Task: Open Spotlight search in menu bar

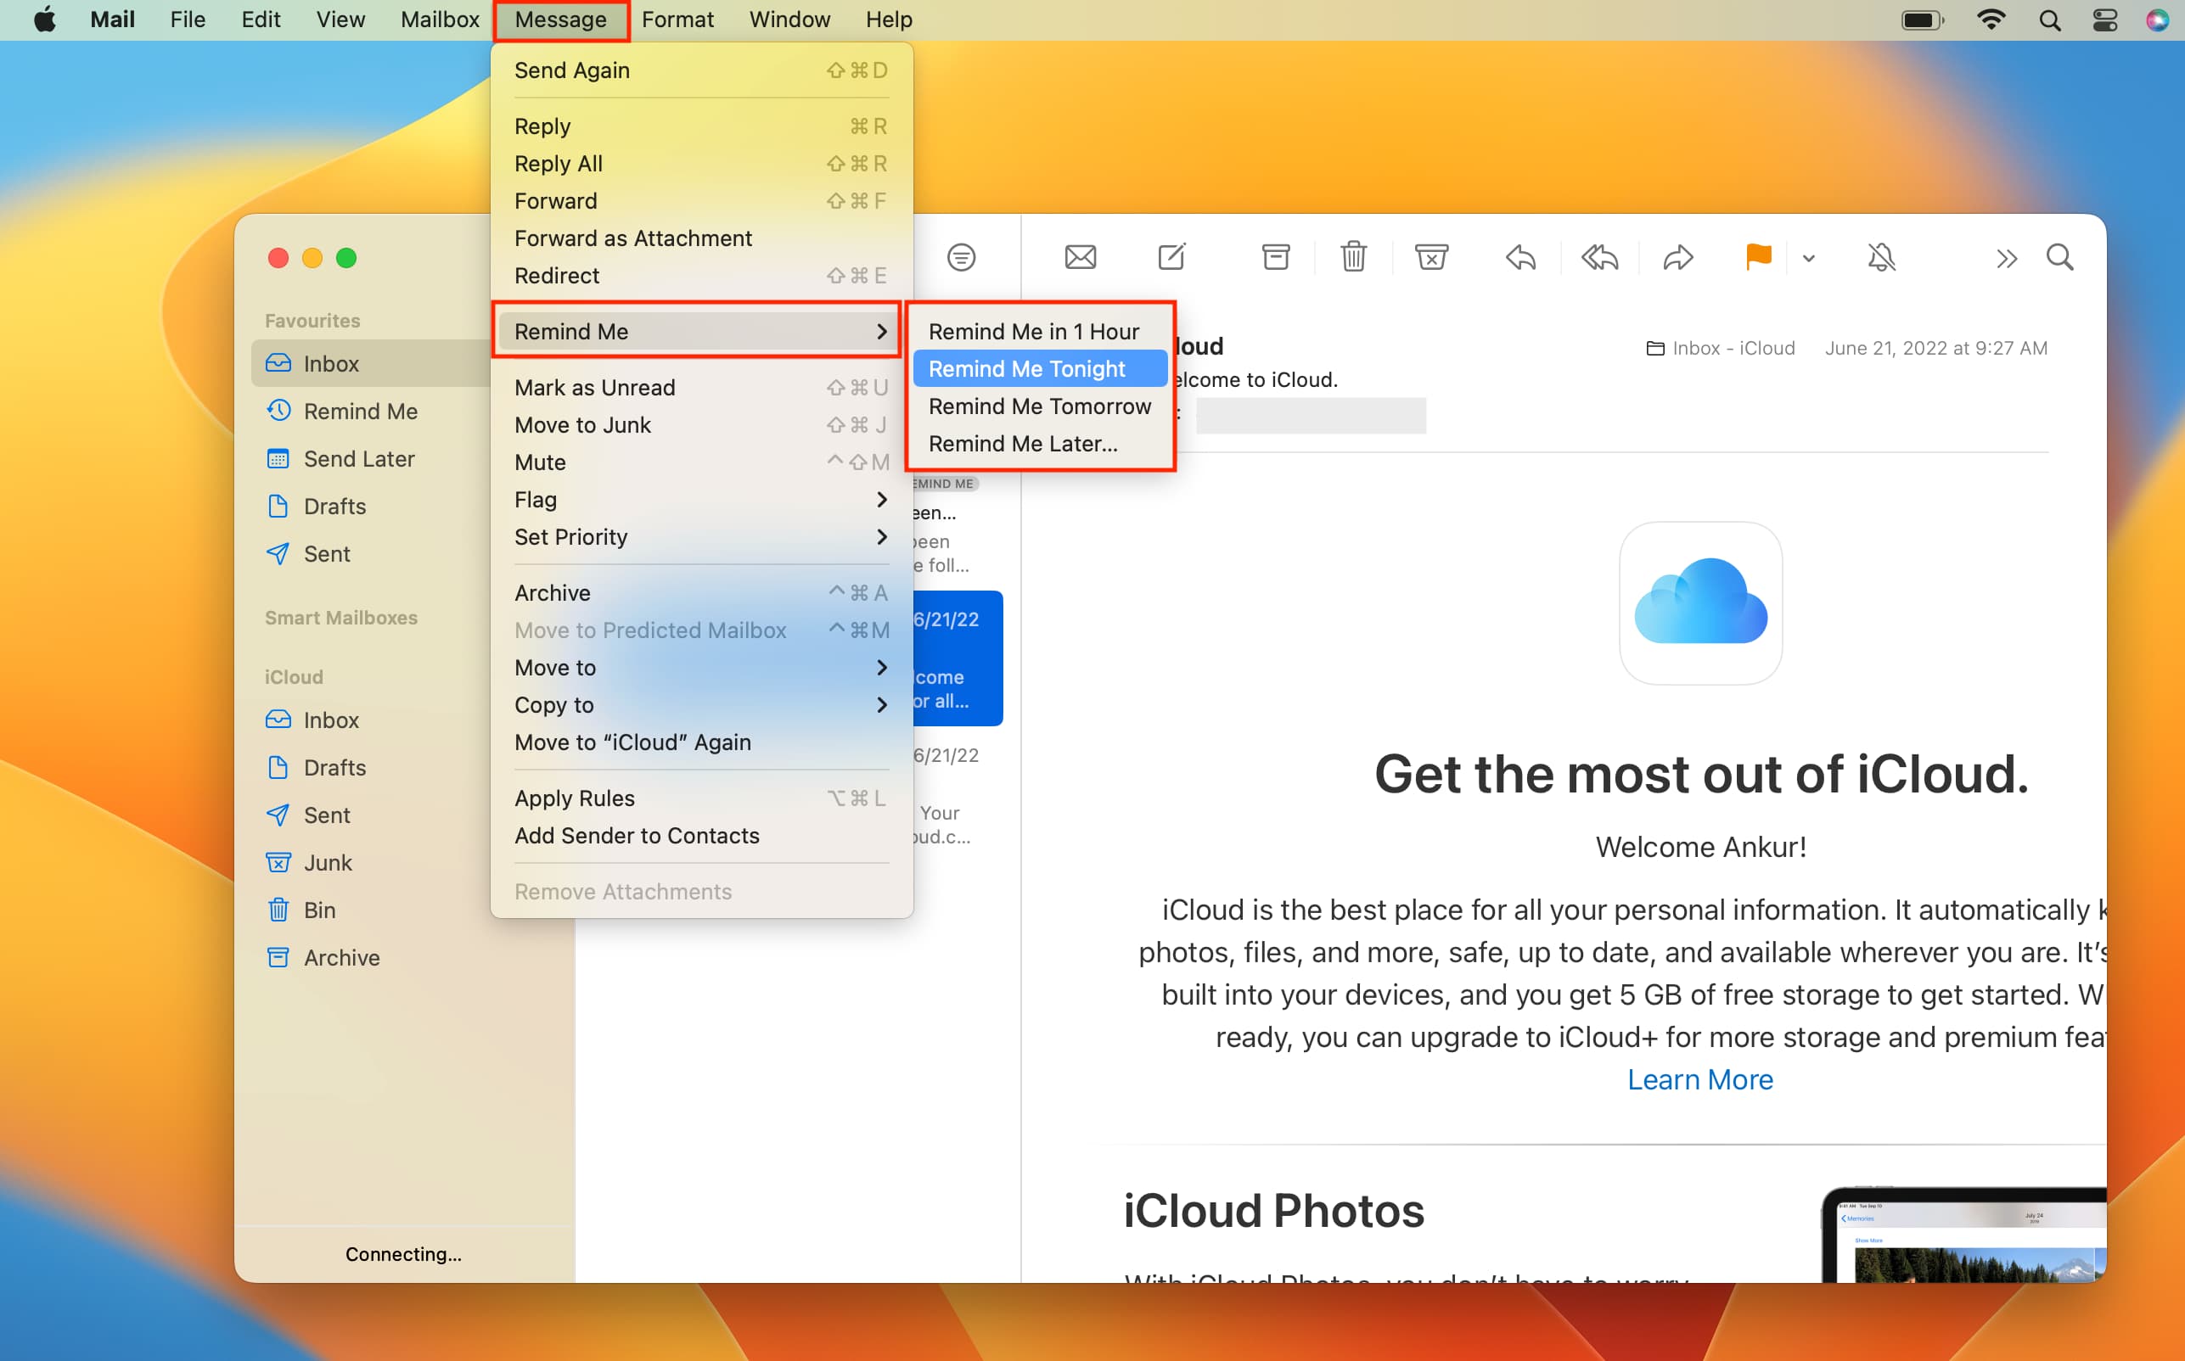Action: coord(2049,20)
